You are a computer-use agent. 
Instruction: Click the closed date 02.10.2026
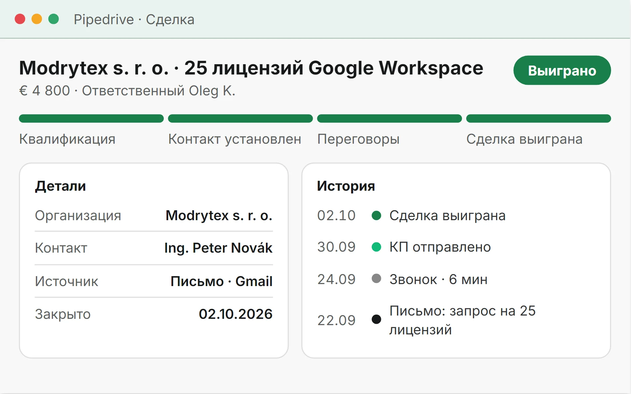[x=235, y=314]
